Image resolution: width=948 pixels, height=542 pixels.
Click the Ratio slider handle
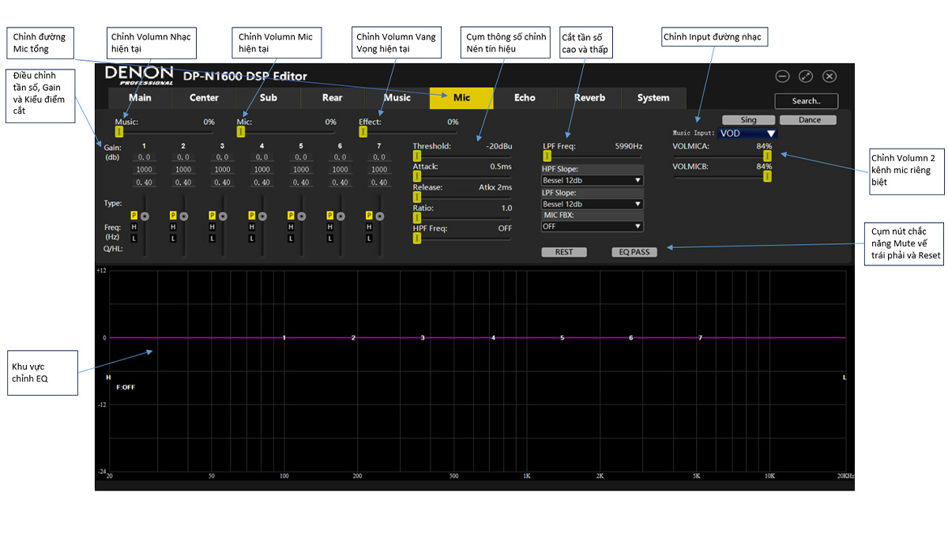(x=416, y=217)
